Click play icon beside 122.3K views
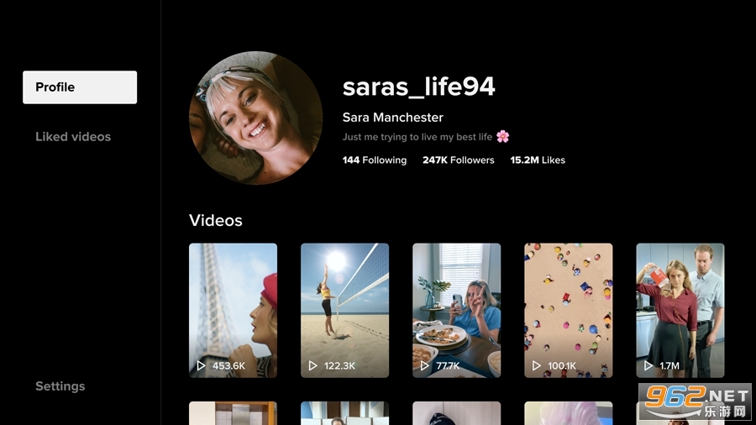This screenshot has width=756, height=425. [x=313, y=365]
